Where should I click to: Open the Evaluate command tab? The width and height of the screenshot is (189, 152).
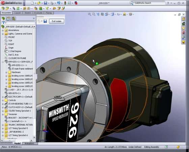tap(38, 13)
